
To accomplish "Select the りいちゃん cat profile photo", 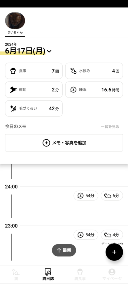I will [15, 21].
